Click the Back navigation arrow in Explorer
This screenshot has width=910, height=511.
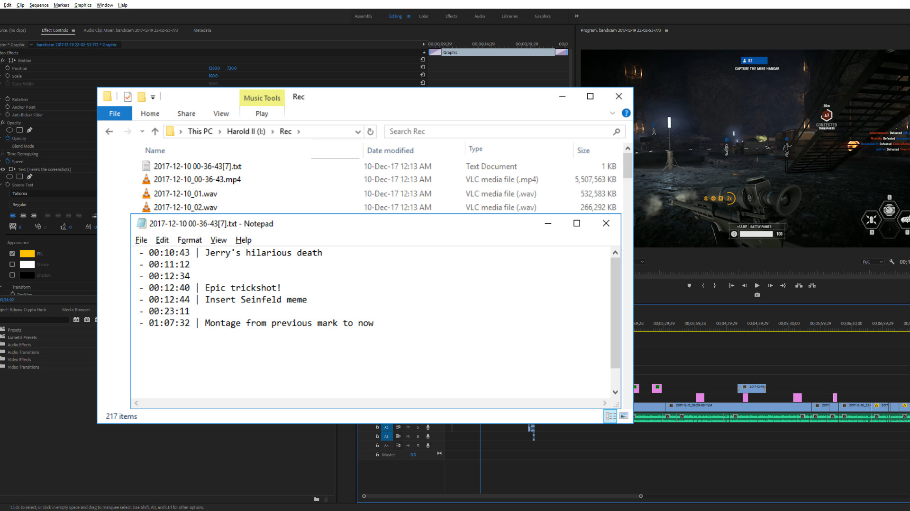point(109,131)
